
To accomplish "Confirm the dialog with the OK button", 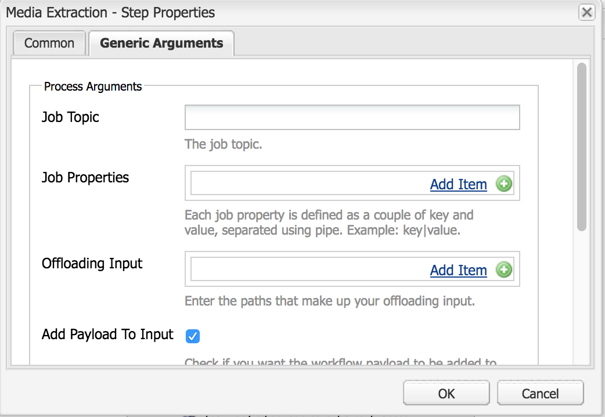I will [x=446, y=393].
